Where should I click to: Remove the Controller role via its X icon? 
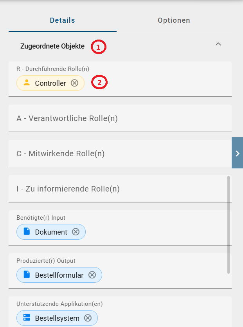(74, 83)
